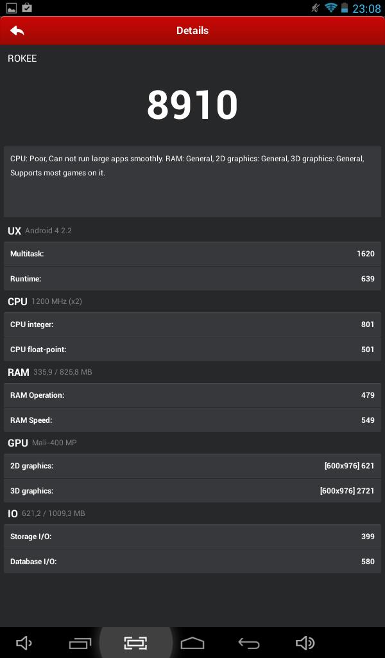Image resolution: width=385 pixels, height=658 pixels.
Task: Open recent apps from navigation bar
Action: coord(80,643)
